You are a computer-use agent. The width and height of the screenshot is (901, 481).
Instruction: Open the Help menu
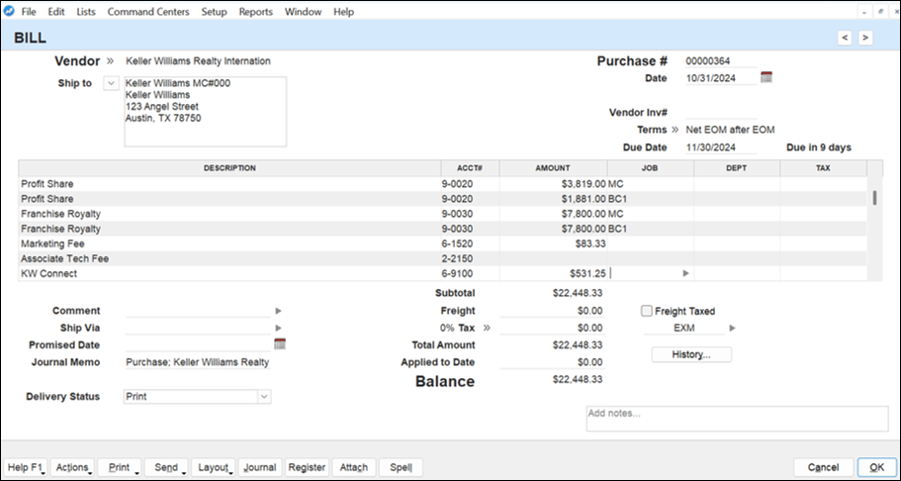(x=343, y=12)
